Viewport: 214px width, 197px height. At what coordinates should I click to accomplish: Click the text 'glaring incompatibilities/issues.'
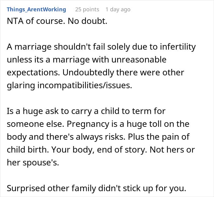coord(69,85)
